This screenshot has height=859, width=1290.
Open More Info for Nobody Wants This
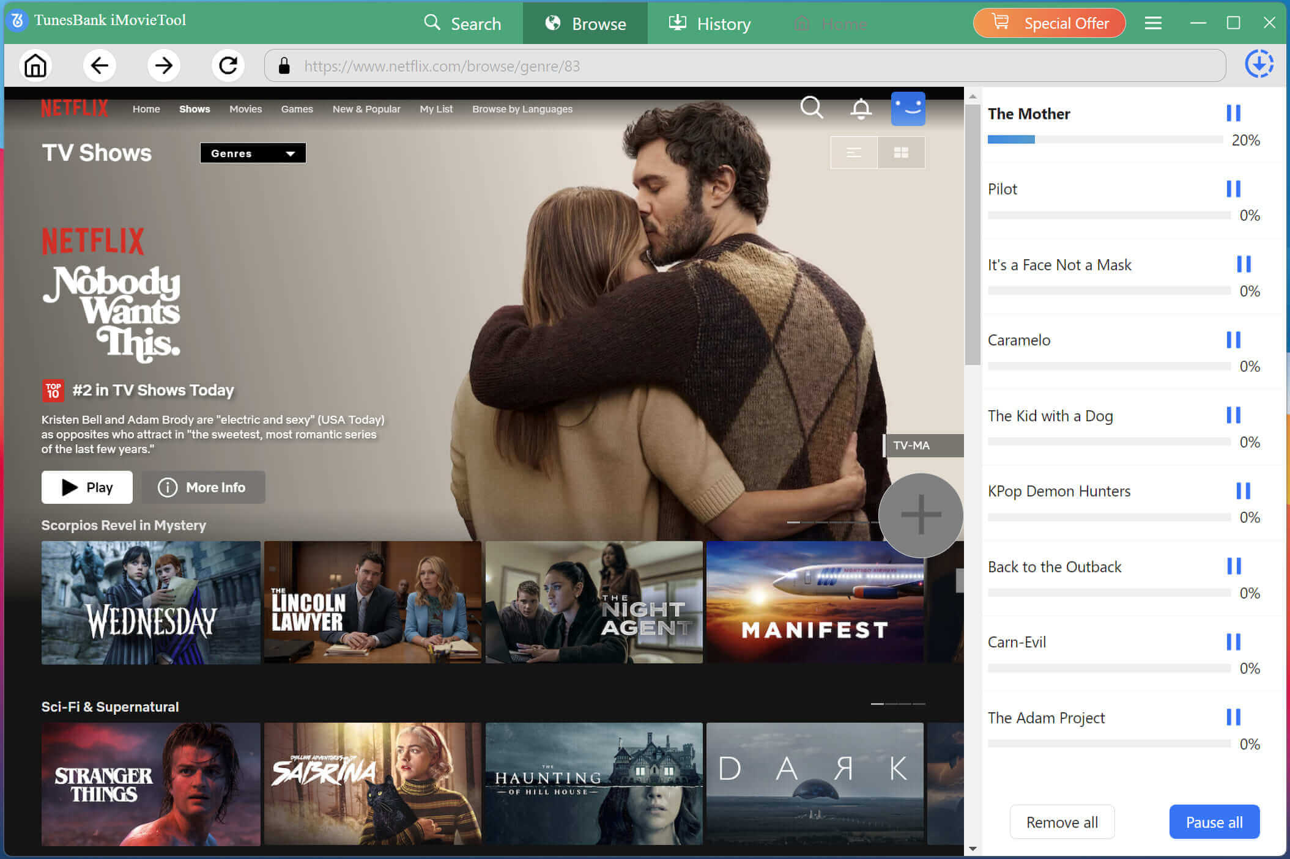pos(204,487)
